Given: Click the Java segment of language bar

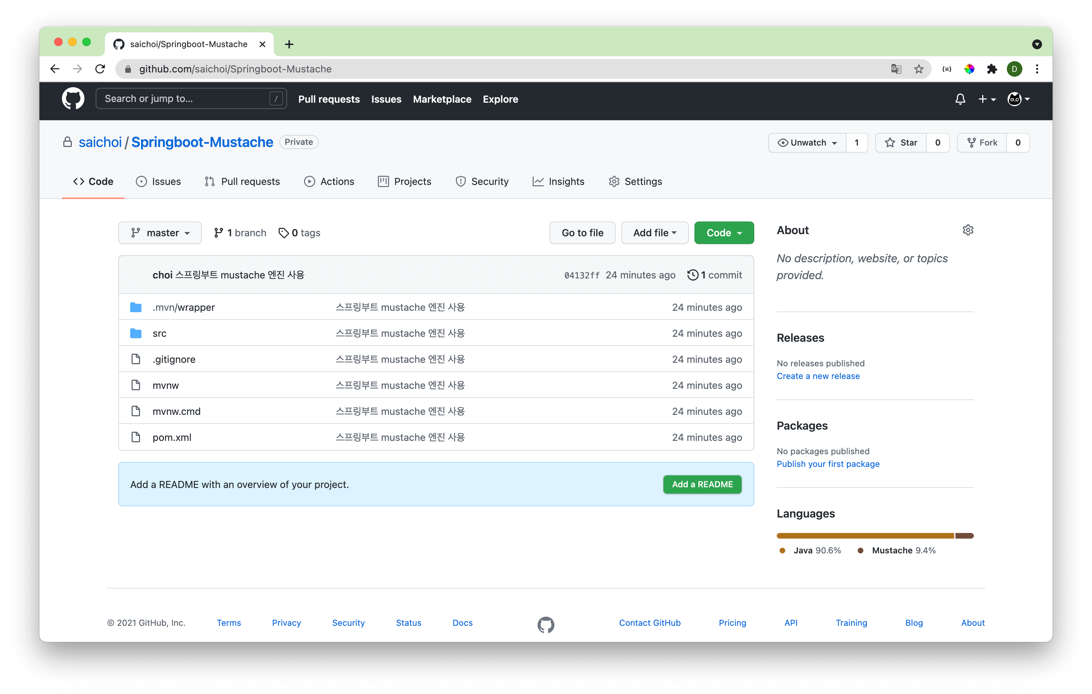Looking at the screenshot, I should 865,535.
